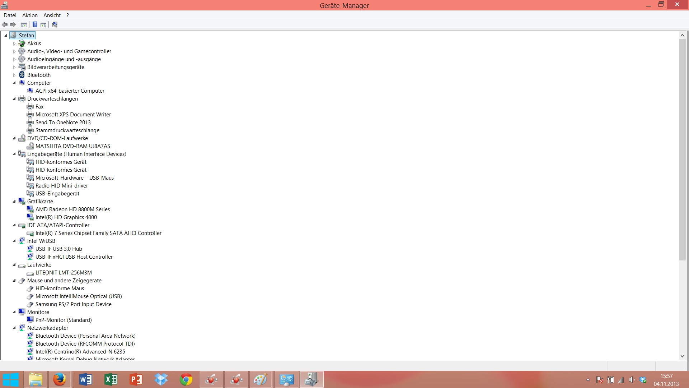This screenshot has width=689, height=388.
Task: Collapse the Computer category
Action: 14,83
